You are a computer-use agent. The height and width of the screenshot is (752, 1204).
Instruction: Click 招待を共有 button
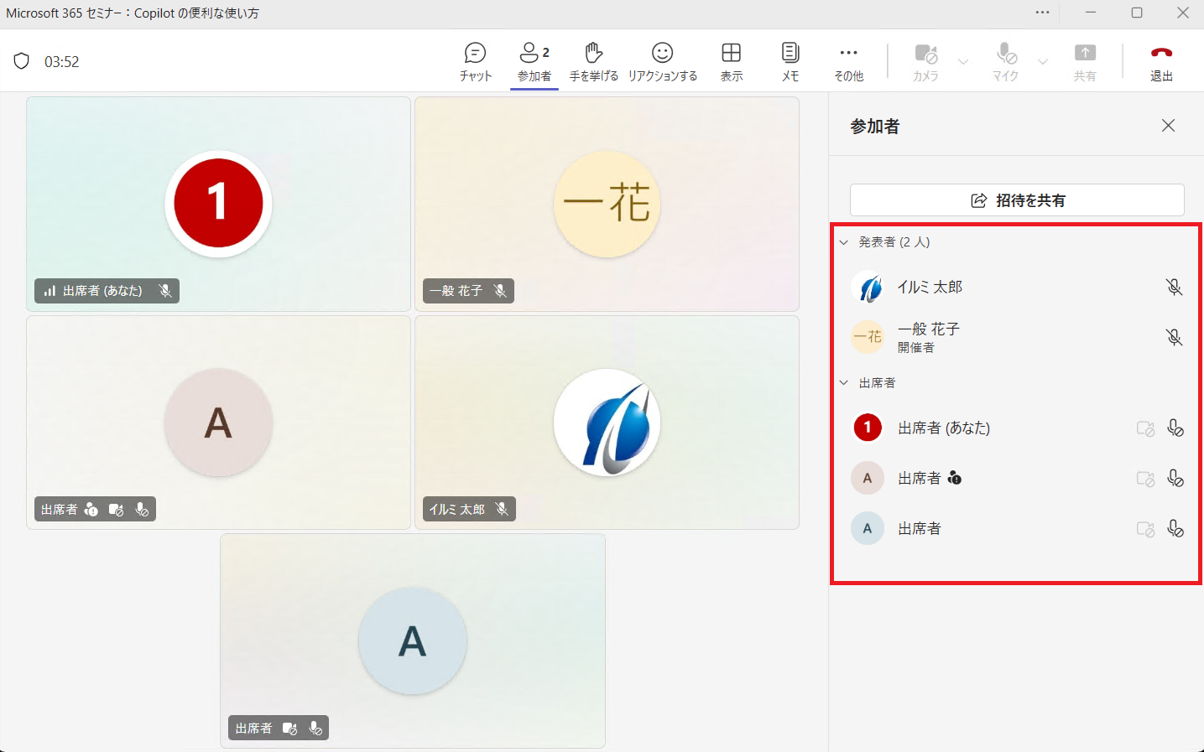pos(1017,200)
